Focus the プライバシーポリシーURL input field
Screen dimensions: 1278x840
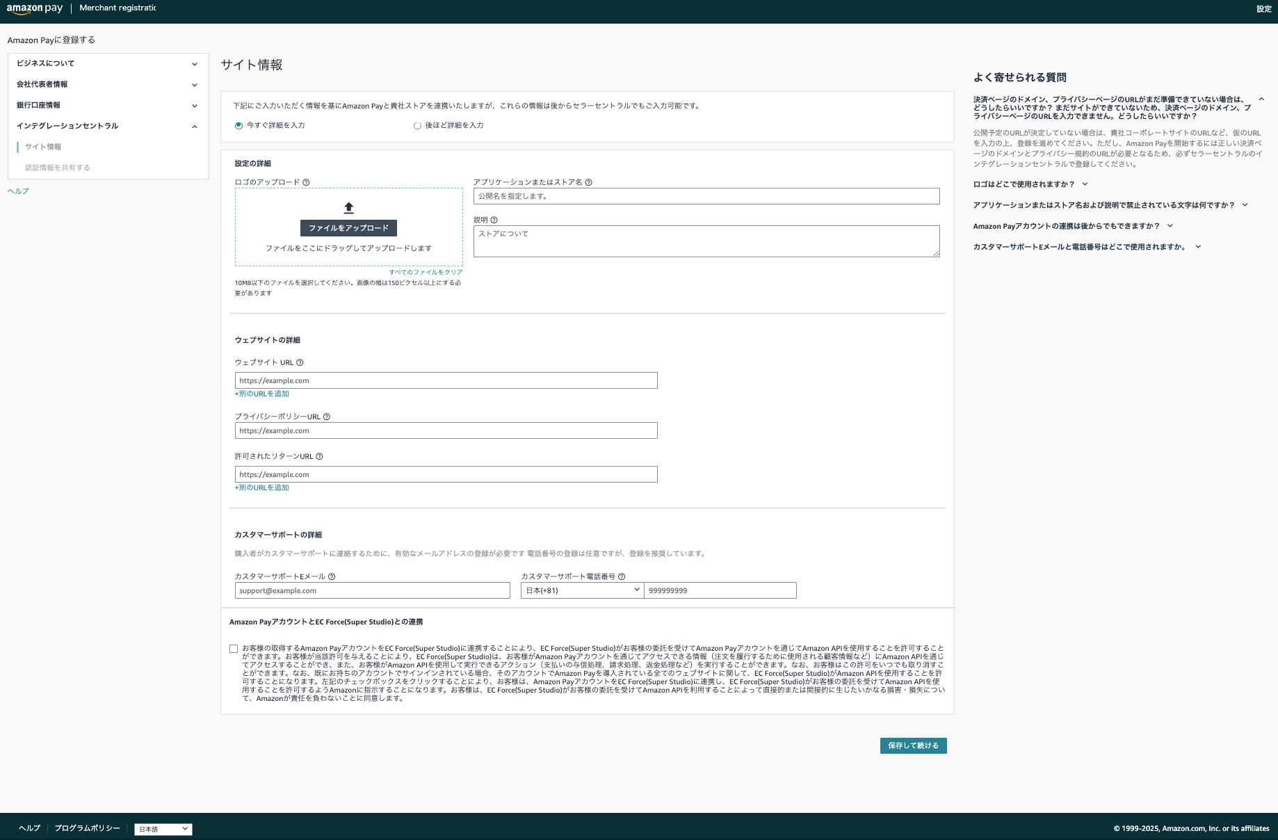pos(446,430)
